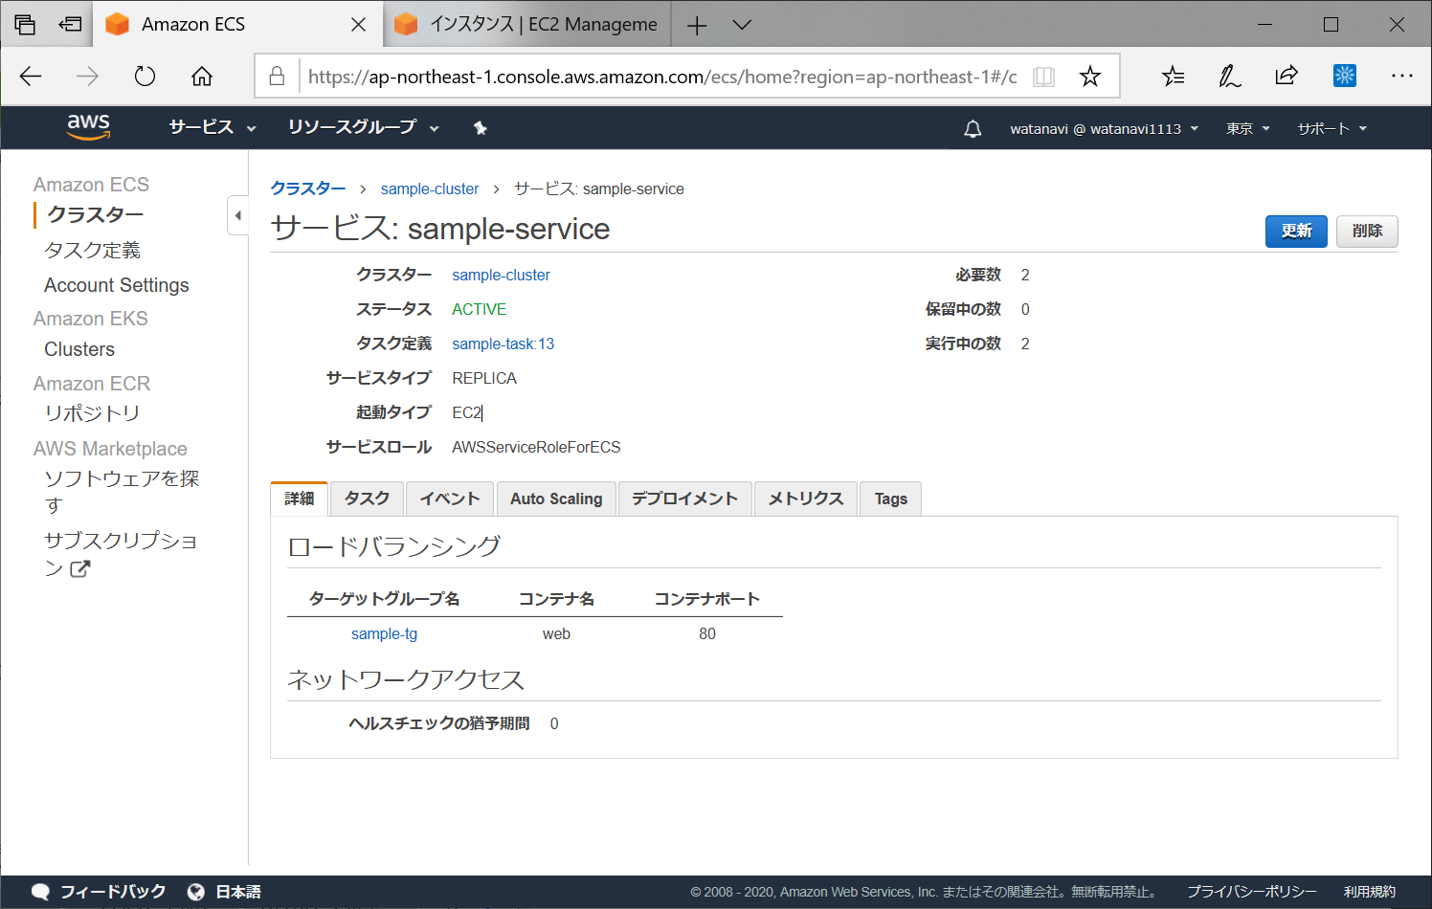This screenshot has width=1432, height=909.
Task: Open the sample-task:13 task definition link
Action: (x=503, y=344)
